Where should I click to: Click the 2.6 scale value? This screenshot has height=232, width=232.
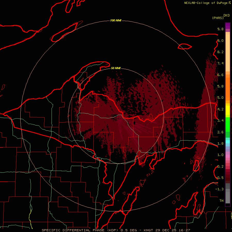220,132
